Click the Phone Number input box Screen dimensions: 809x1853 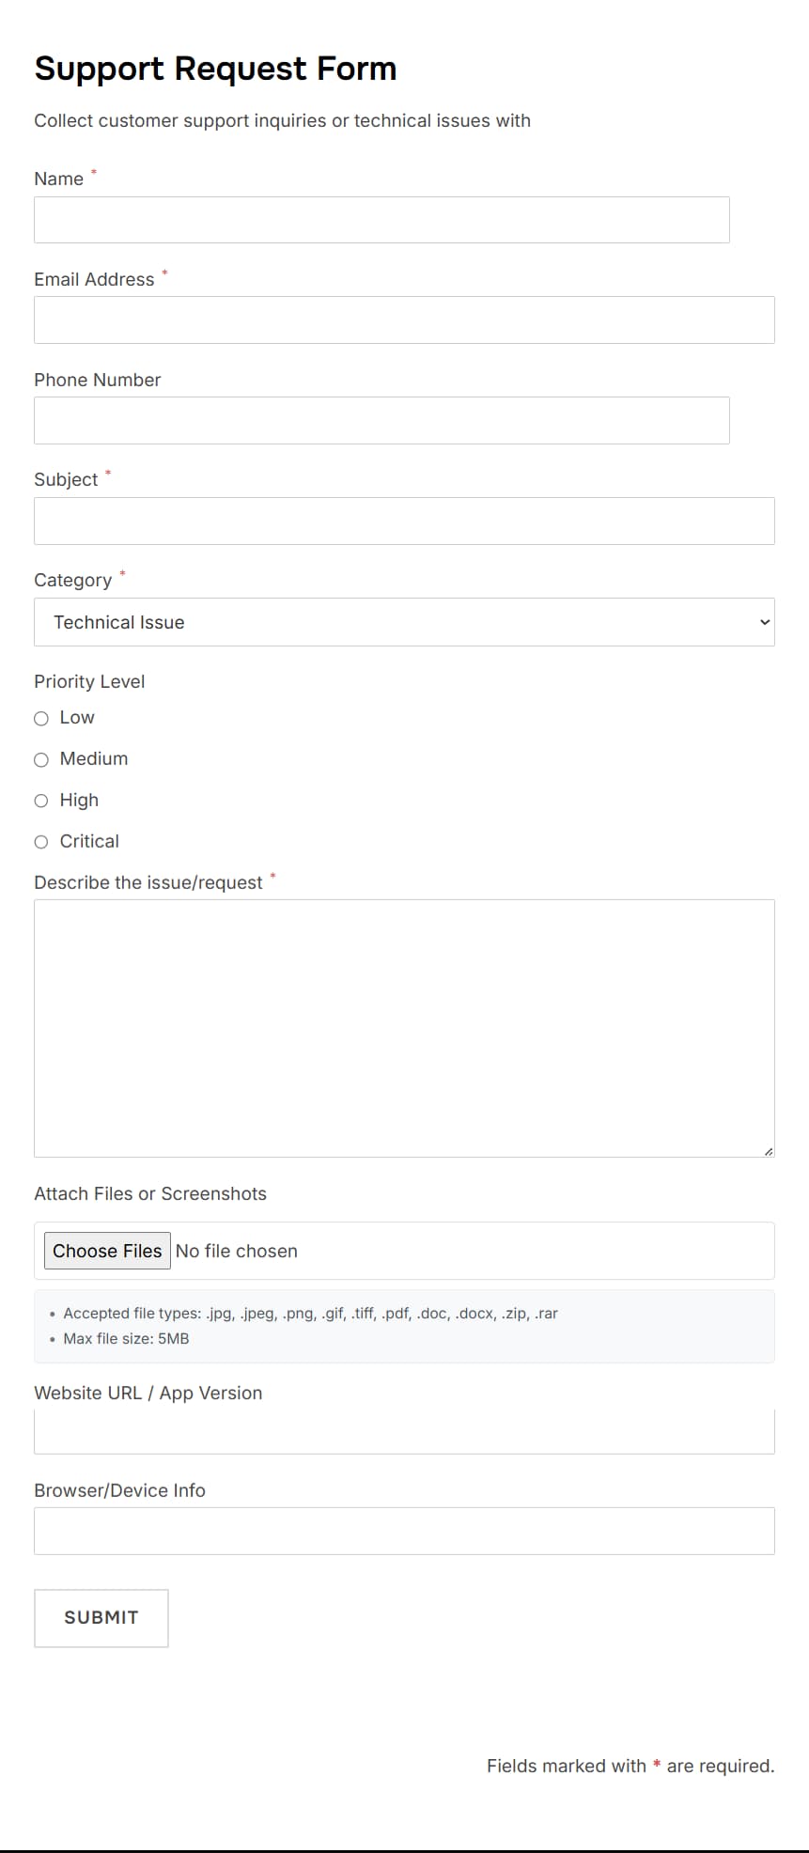[x=381, y=420]
